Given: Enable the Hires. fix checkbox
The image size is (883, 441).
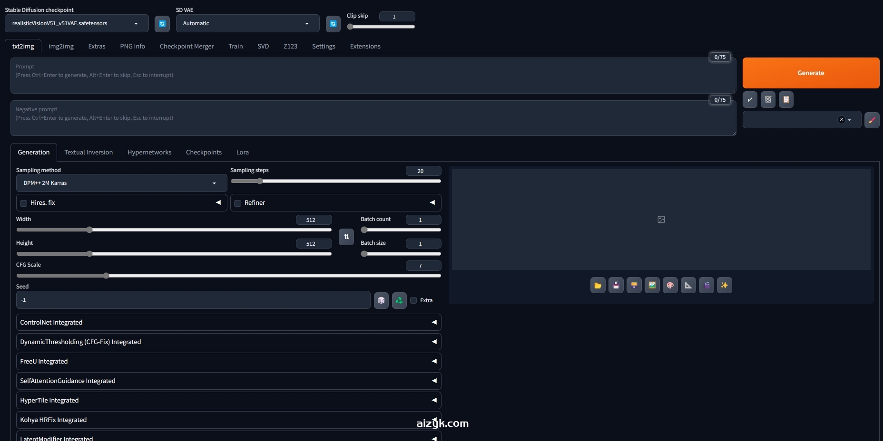Looking at the screenshot, I should coord(24,203).
